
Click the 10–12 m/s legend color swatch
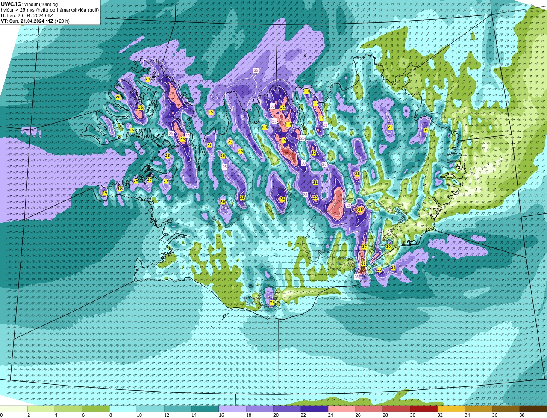click(150, 409)
